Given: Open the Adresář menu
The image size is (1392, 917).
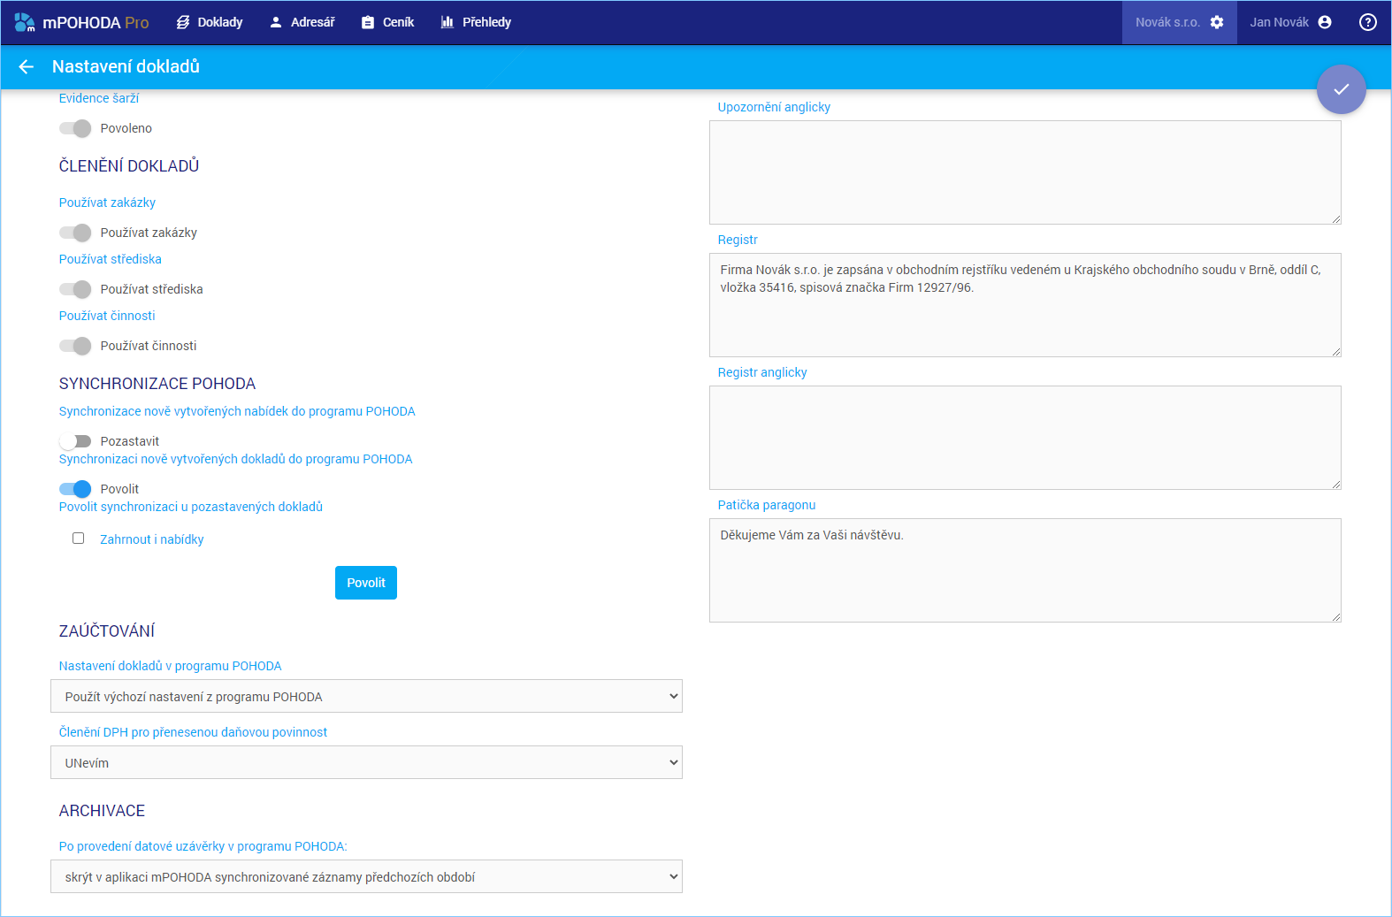Looking at the screenshot, I should tap(302, 22).
